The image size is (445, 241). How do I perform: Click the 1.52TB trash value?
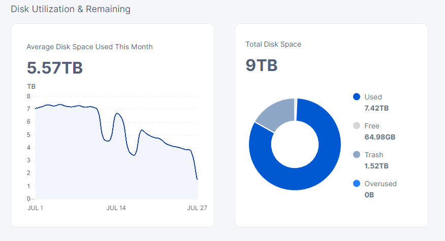376,166
